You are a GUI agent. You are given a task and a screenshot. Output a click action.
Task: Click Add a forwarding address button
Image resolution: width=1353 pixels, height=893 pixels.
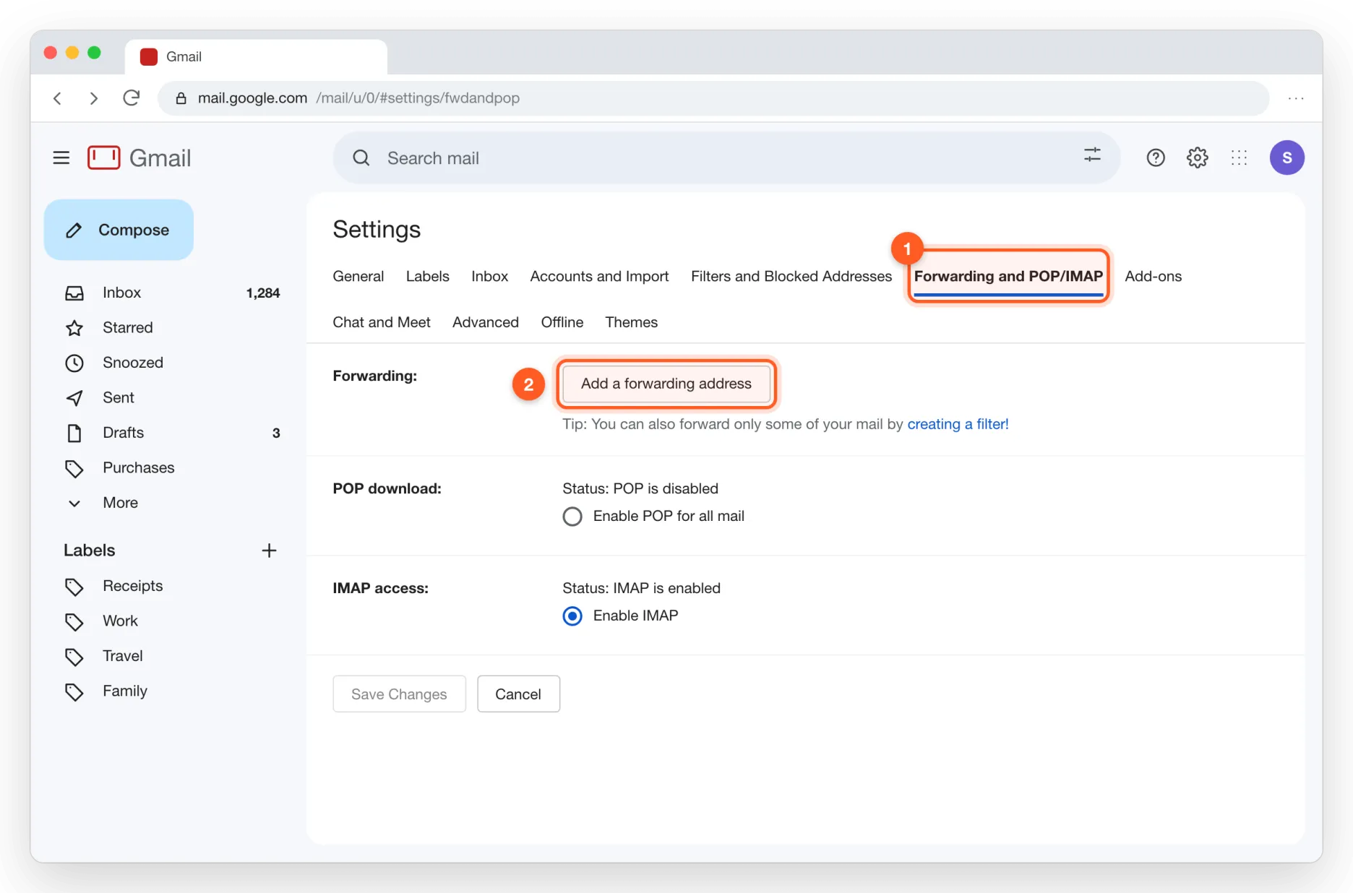tap(666, 384)
